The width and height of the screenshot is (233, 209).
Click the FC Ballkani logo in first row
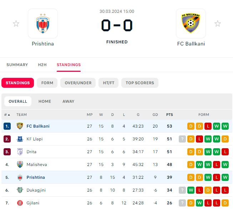point(20,126)
